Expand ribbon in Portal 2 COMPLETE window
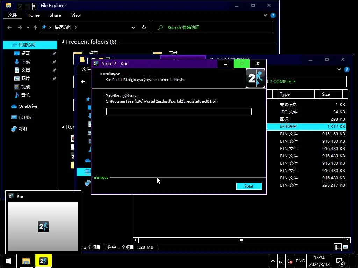Viewport: 358px width, 268px height. [339, 69]
